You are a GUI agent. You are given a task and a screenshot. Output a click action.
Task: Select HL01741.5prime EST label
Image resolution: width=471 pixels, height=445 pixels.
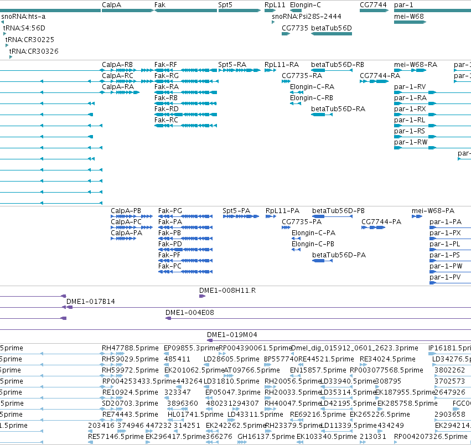tap(195, 415)
